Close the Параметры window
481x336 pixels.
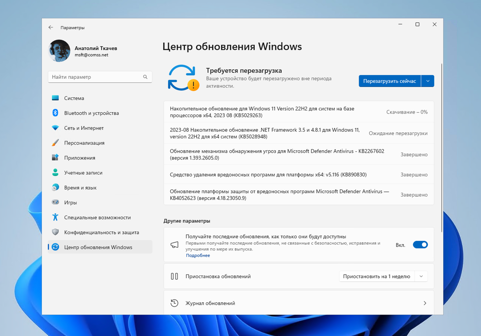tap(435, 24)
